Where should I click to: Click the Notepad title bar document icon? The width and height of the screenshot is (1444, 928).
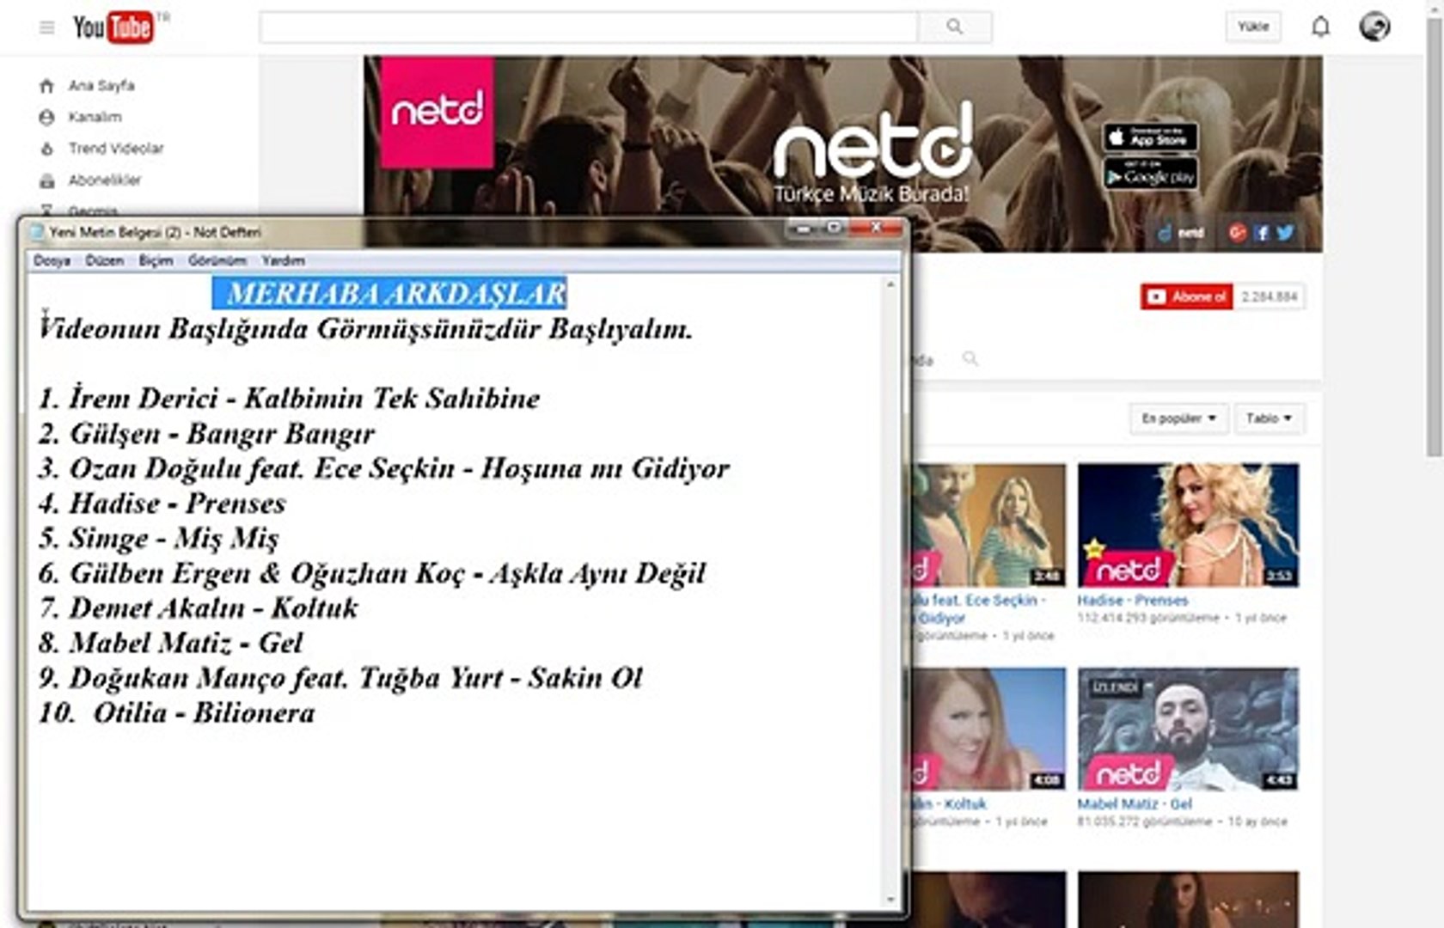38,232
